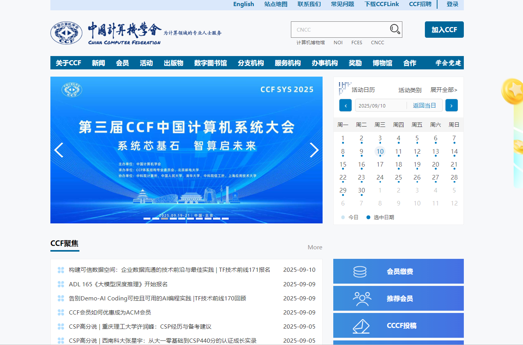Click the search magnifier icon
The height and width of the screenshot is (345, 523).
click(x=395, y=29)
